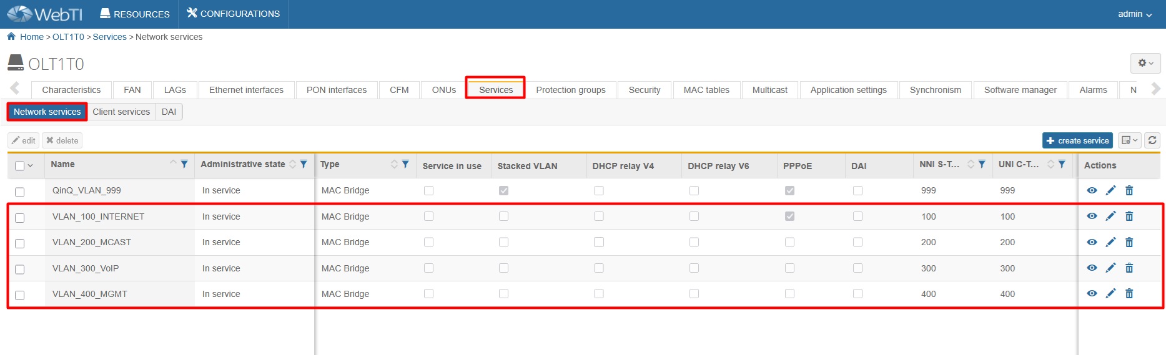Toggle the select-all checkbox in header
Screen dimensions: 1166x355
point(20,166)
